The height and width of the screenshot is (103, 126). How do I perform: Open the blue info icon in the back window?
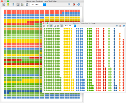point(79,5)
